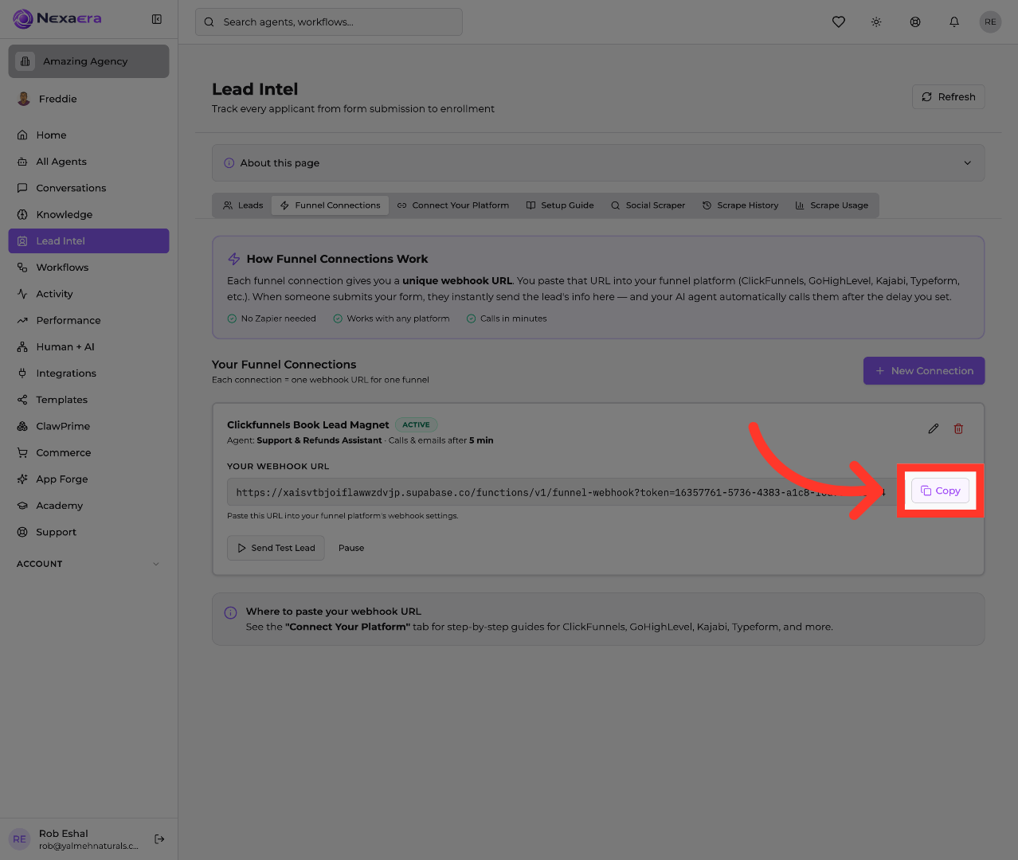Open notifications bell icon
1018x860 pixels.
[x=954, y=22]
